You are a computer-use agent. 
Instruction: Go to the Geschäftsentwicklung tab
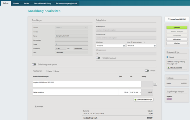pyautogui.click(x=42, y=3)
